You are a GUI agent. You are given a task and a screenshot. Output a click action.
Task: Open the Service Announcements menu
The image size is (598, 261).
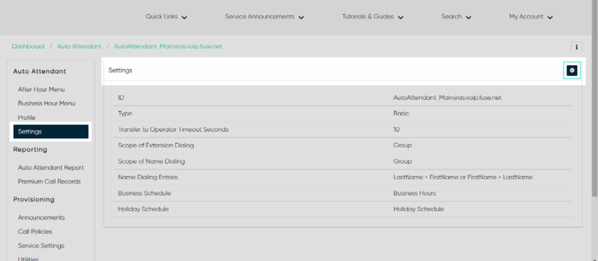point(264,17)
